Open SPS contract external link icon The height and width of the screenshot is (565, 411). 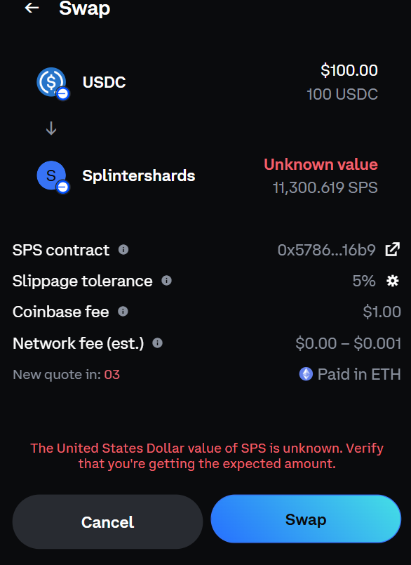click(x=393, y=249)
